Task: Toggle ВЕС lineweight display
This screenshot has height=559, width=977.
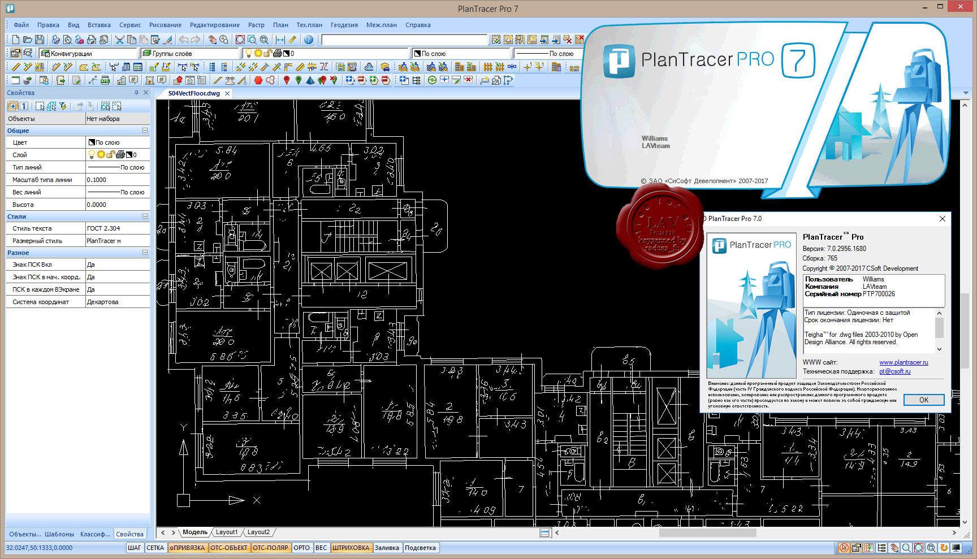Action: click(x=321, y=548)
